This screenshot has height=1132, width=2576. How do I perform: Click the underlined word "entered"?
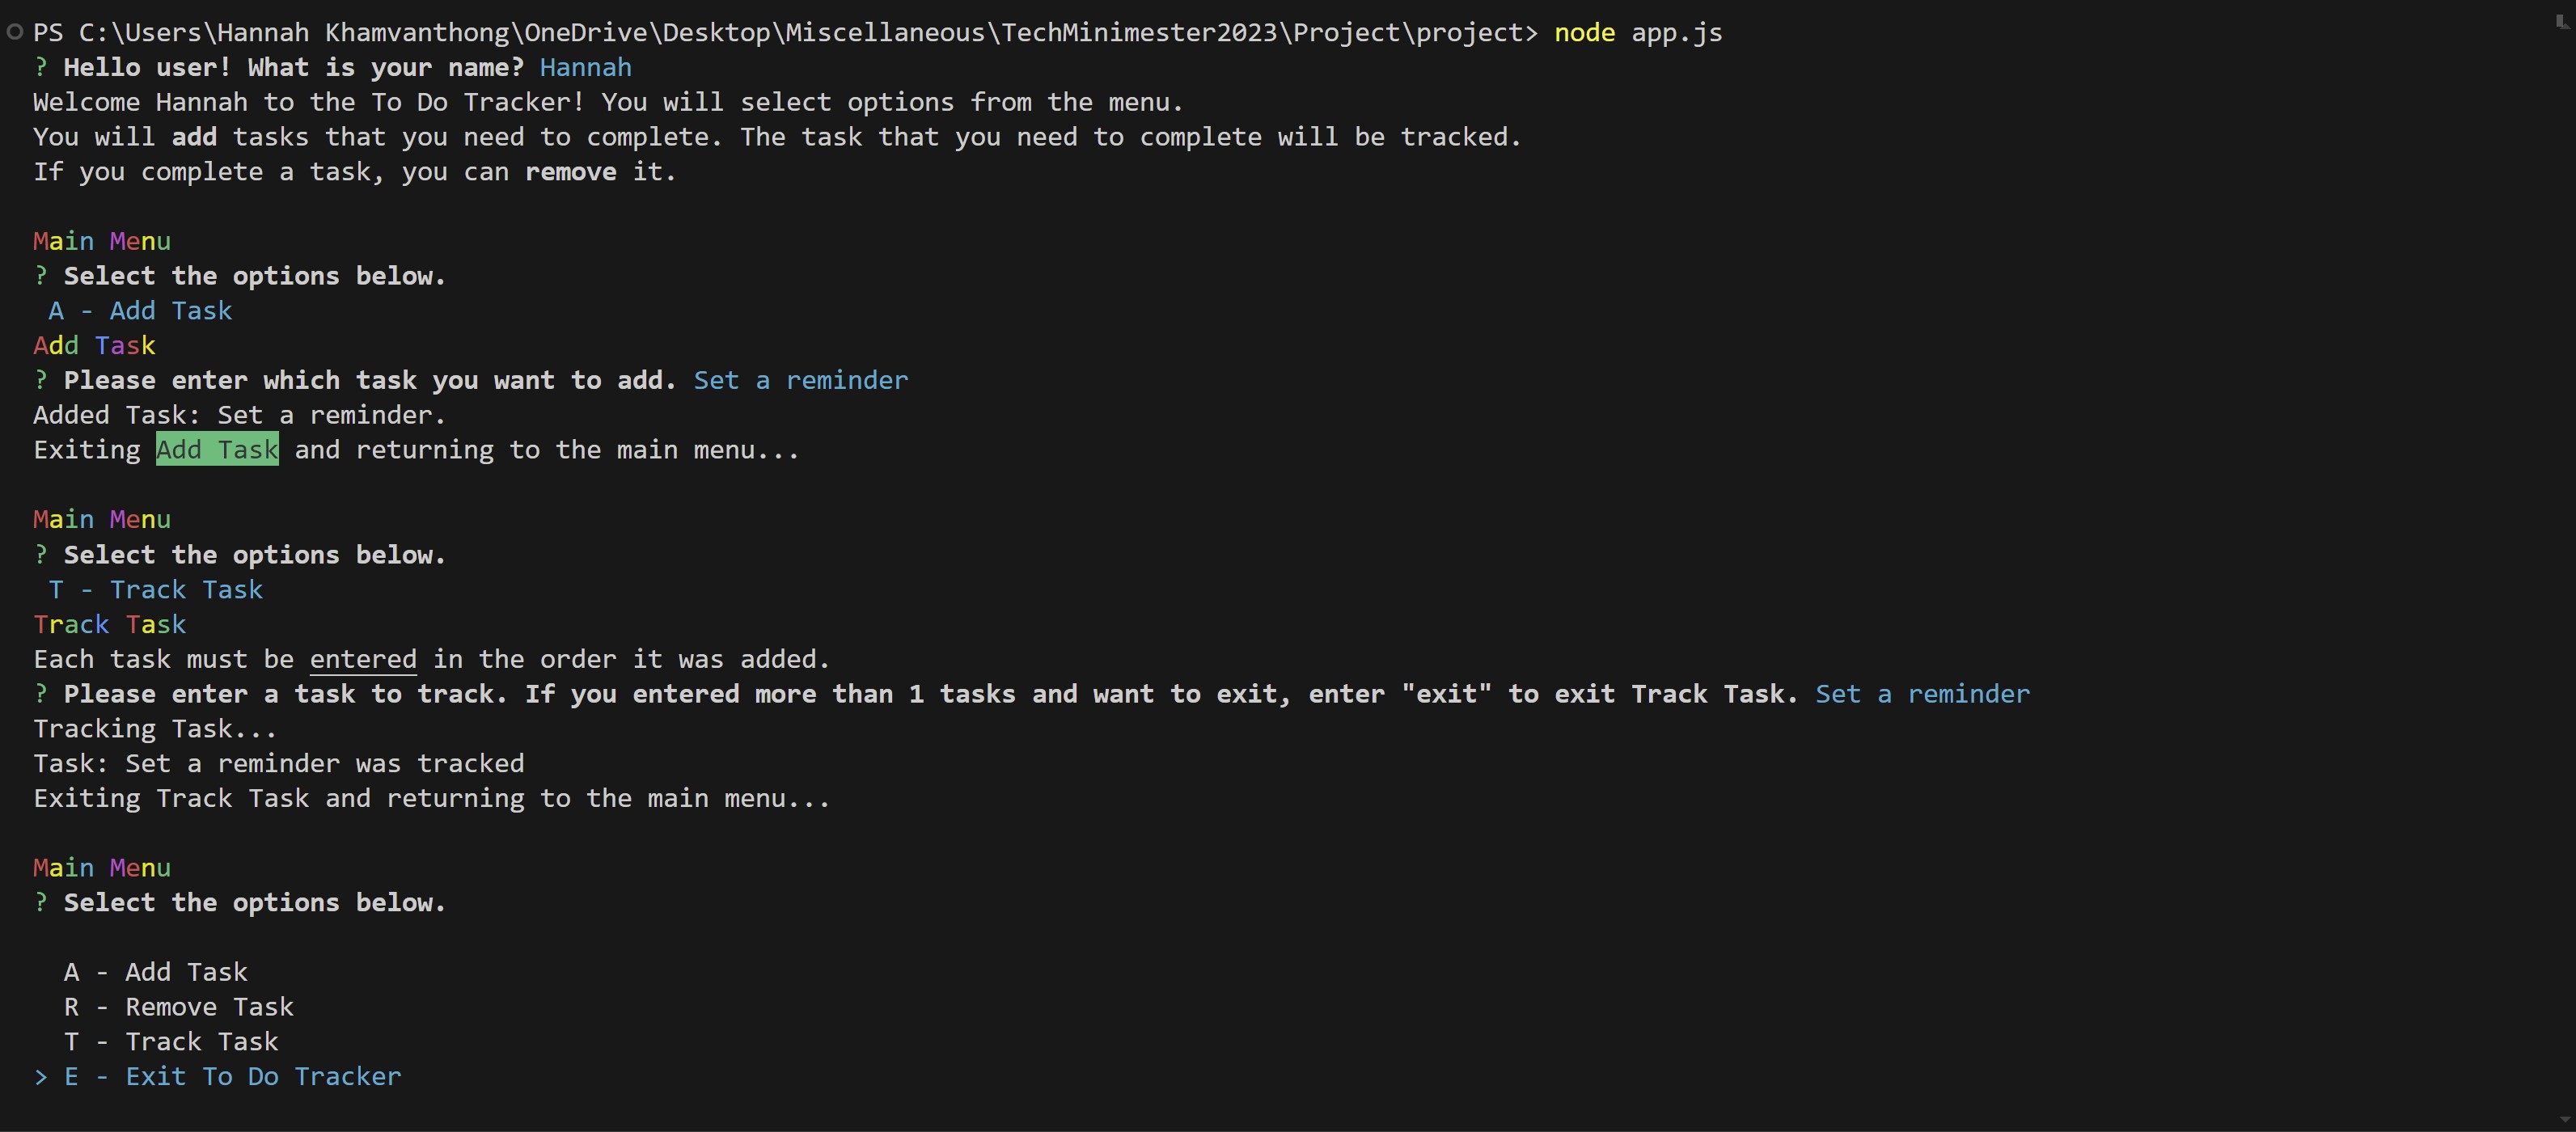point(363,660)
